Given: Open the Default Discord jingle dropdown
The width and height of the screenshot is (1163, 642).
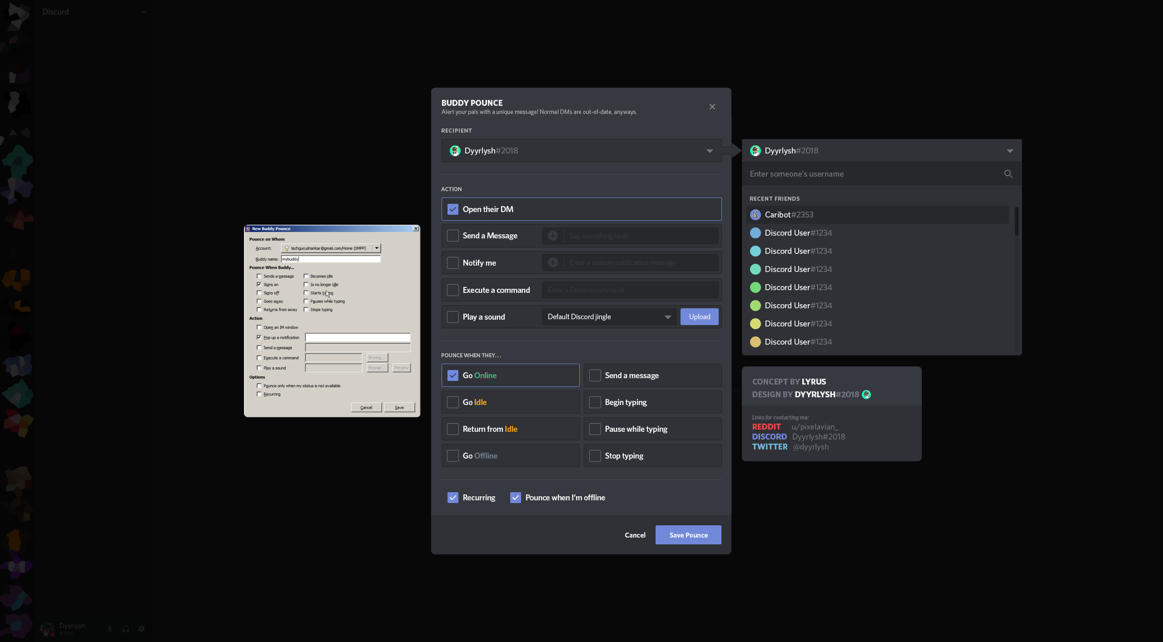Looking at the screenshot, I should (x=609, y=317).
